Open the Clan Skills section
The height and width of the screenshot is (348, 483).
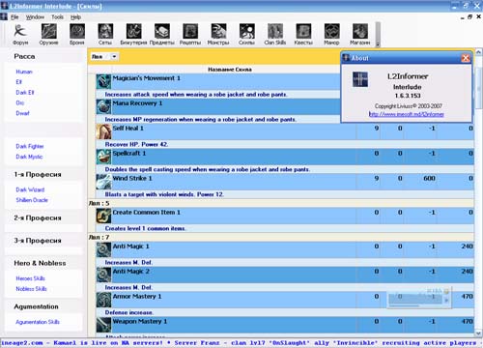point(275,35)
